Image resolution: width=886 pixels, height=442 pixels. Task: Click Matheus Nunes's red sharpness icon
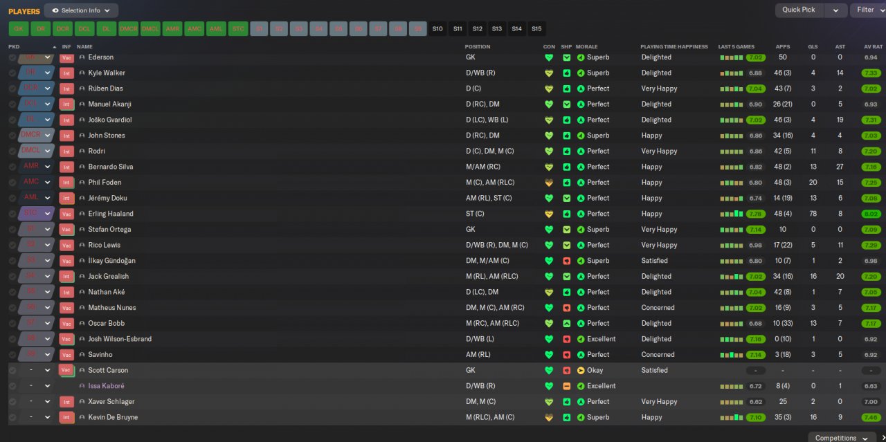pos(566,308)
